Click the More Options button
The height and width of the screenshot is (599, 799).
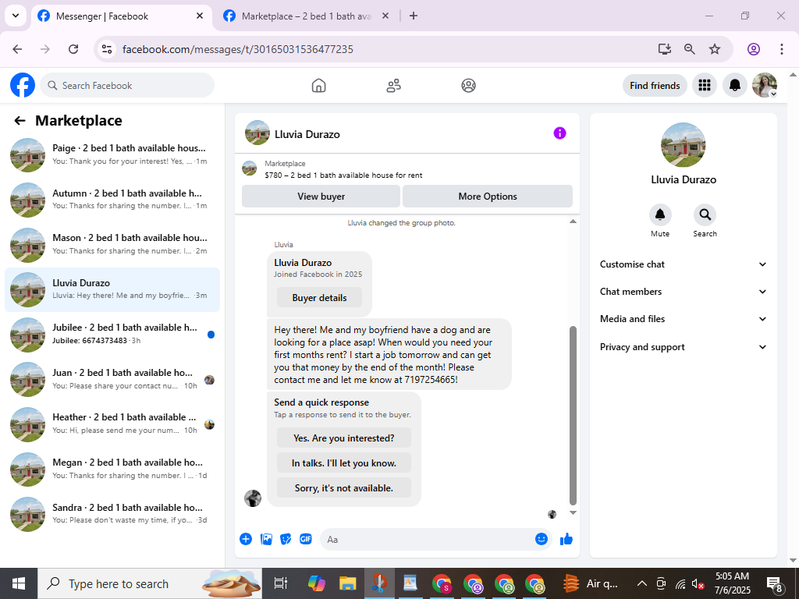(x=488, y=196)
